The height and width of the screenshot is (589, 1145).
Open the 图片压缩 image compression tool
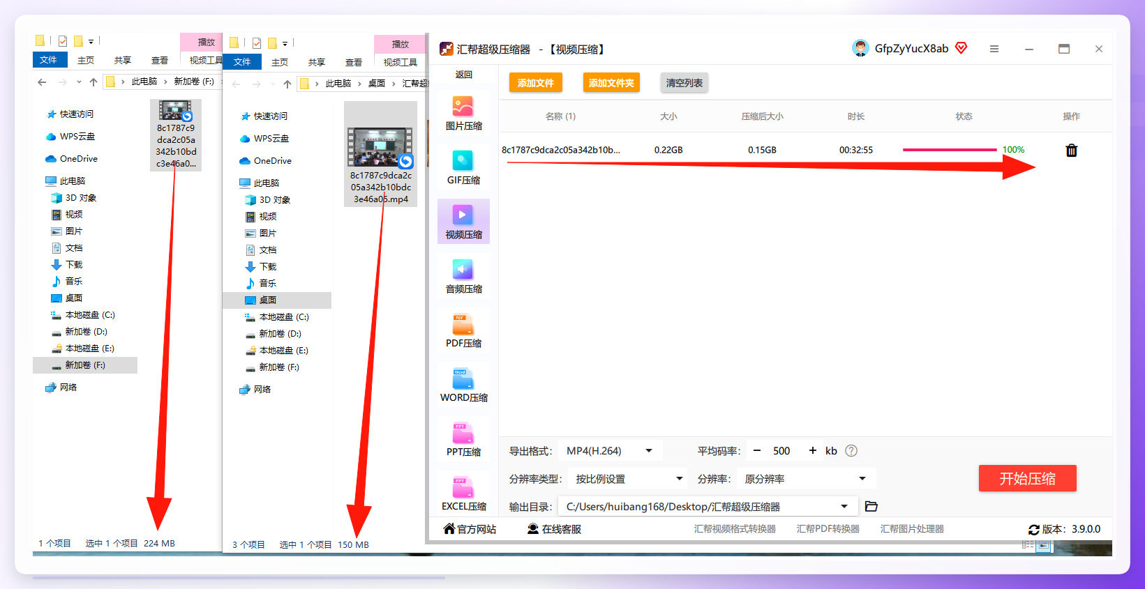click(x=463, y=114)
